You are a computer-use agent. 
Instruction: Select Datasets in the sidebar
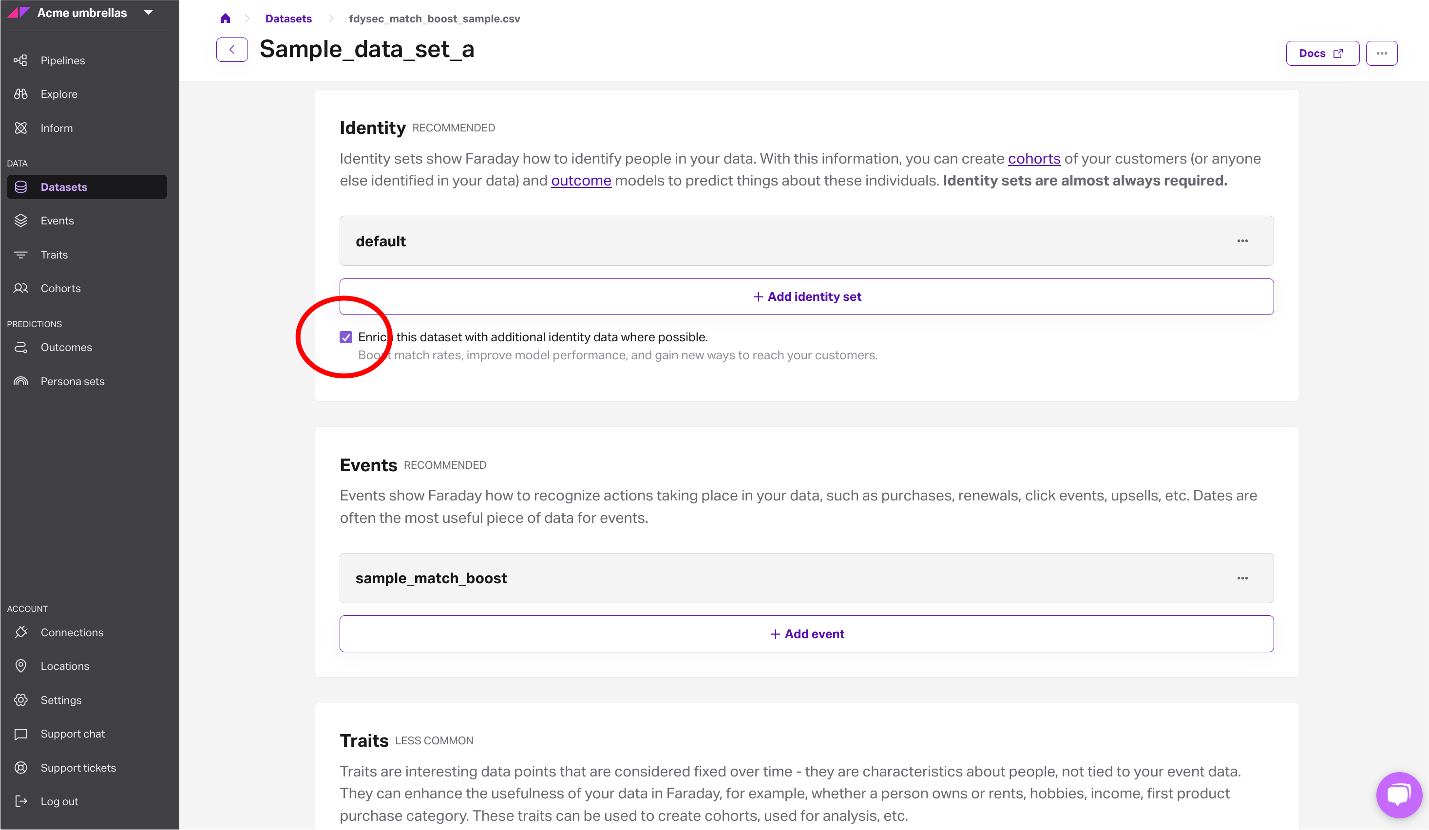(87, 187)
